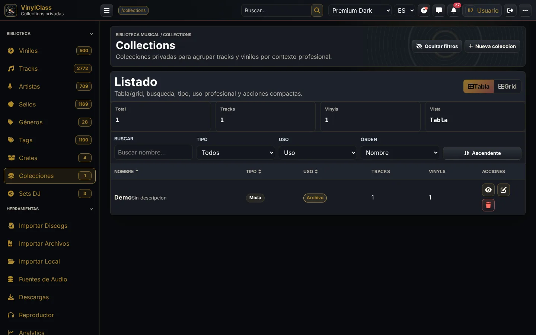Open Tags in the sidebar
The image size is (536, 335).
pos(50,140)
